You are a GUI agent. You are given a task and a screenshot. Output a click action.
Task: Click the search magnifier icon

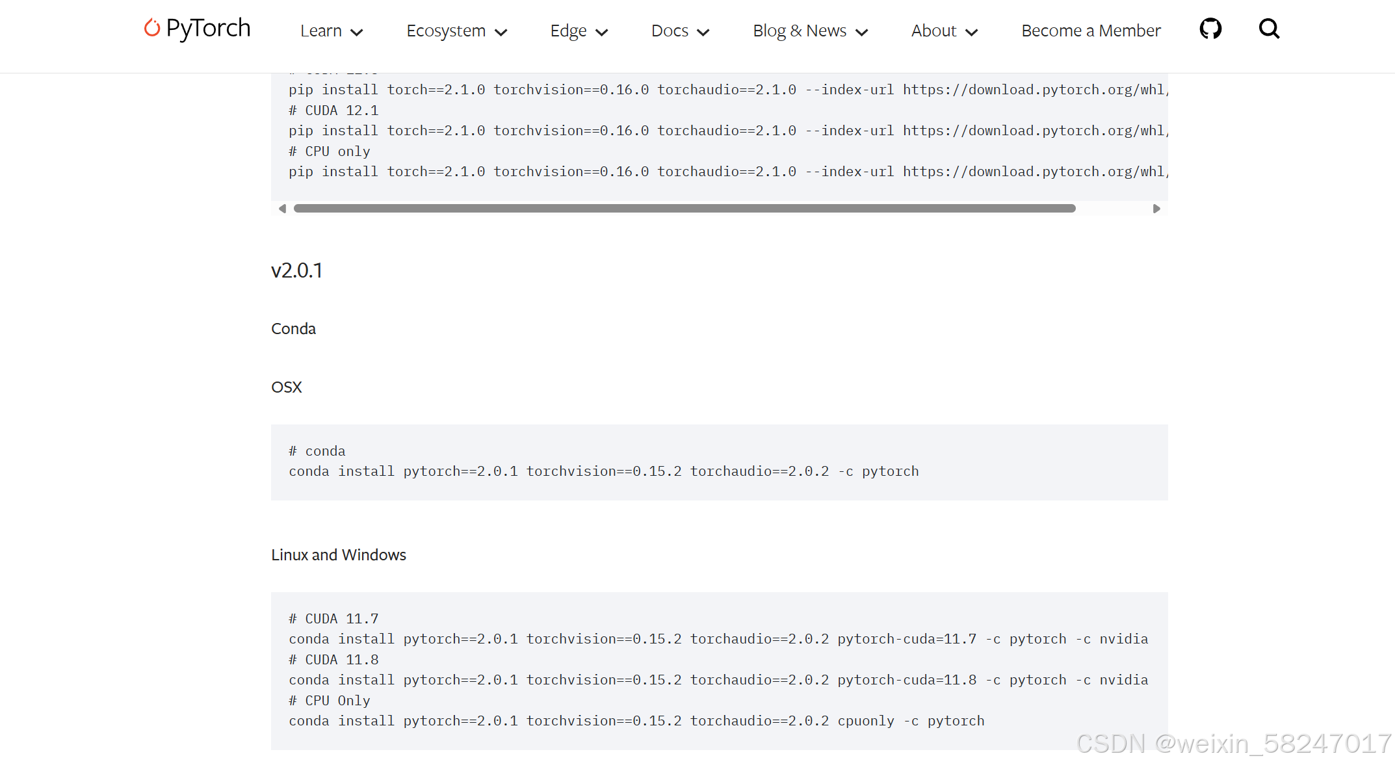coord(1268,29)
